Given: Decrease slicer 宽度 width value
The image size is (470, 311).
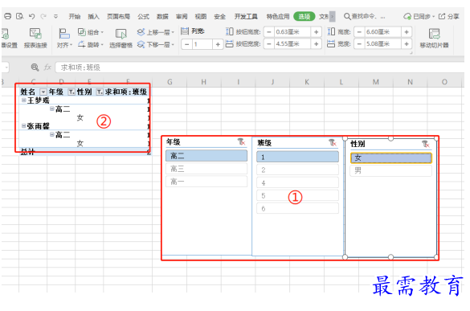Looking at the screenshot, I should (x=359, y=44).
